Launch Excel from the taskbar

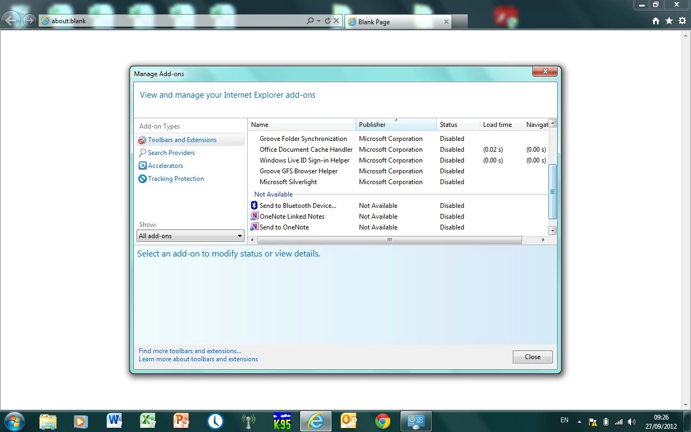coord(148,421)
